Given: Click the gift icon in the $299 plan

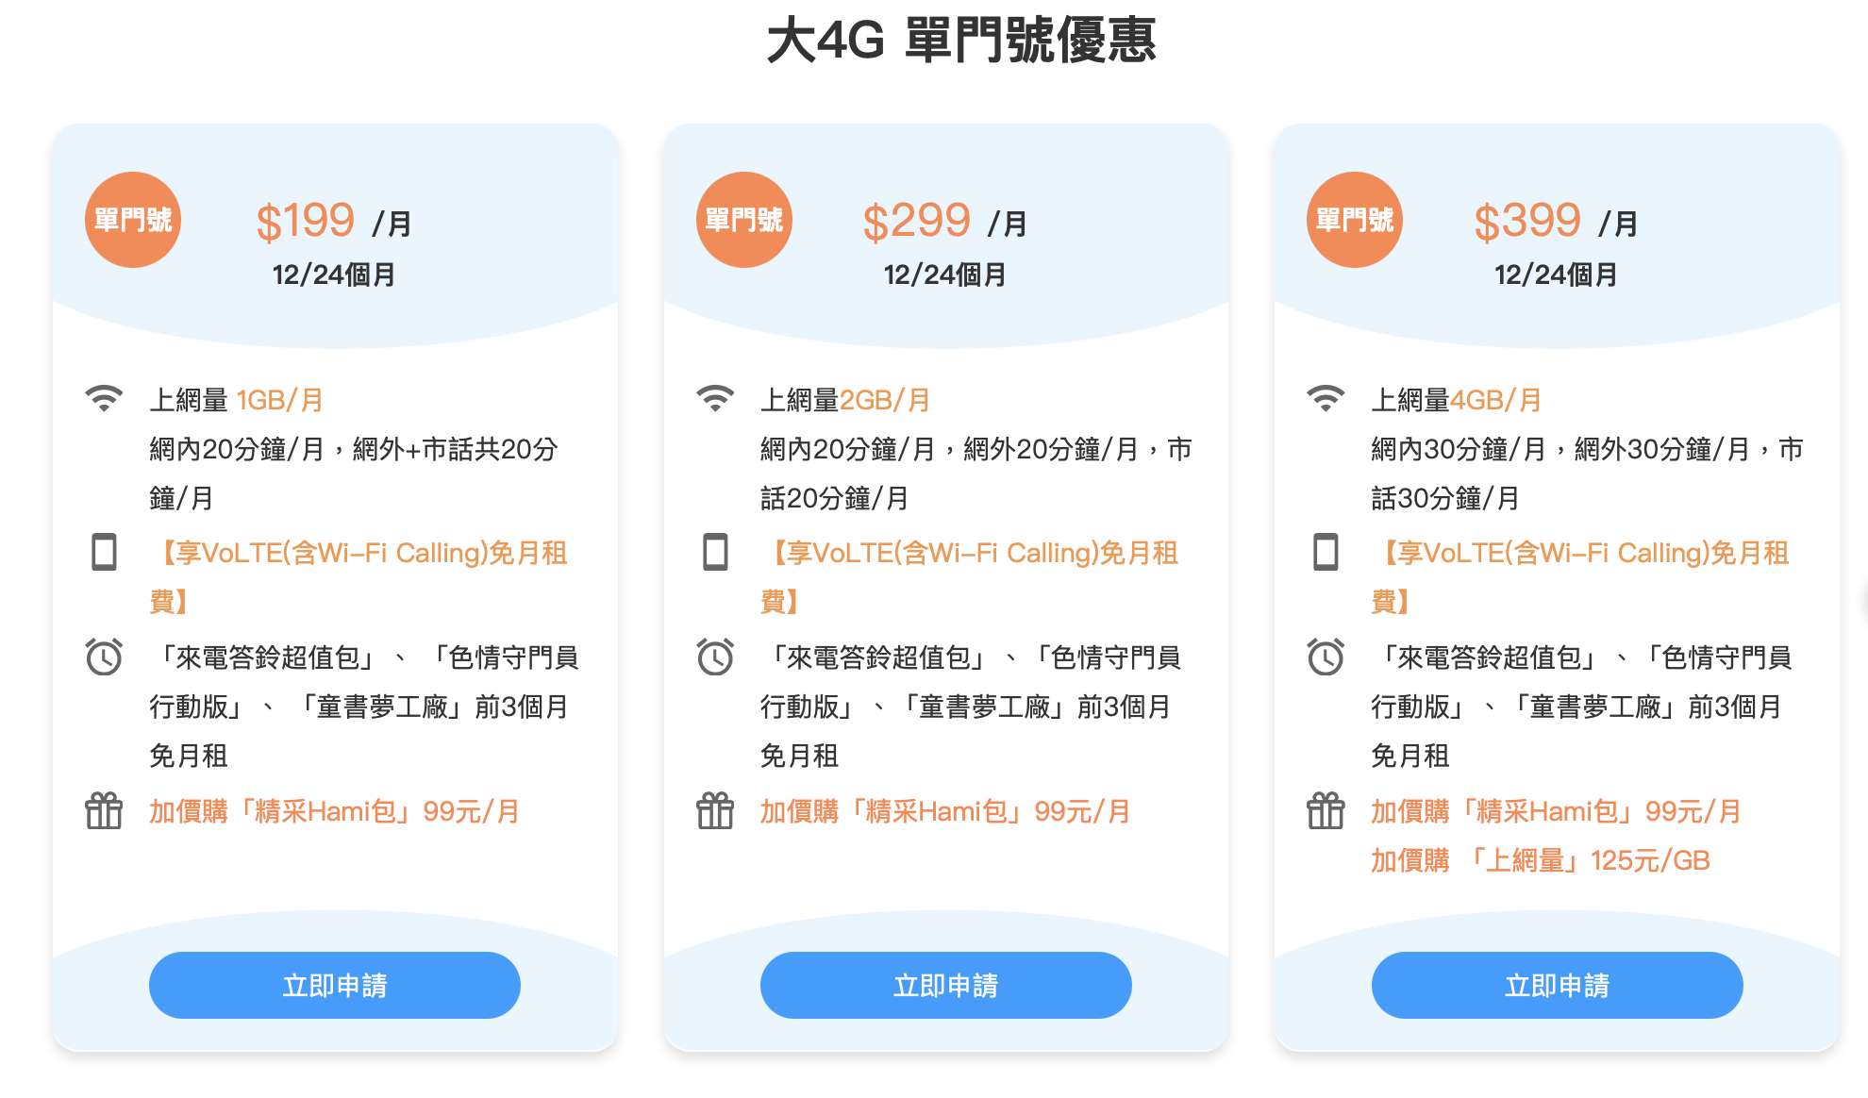Looking at the screenshot, I should tap(715, 810).
